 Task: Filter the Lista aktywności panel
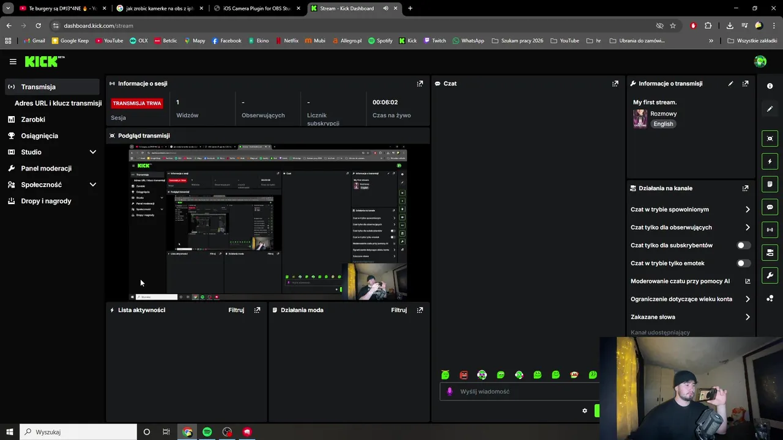[236, 310]
